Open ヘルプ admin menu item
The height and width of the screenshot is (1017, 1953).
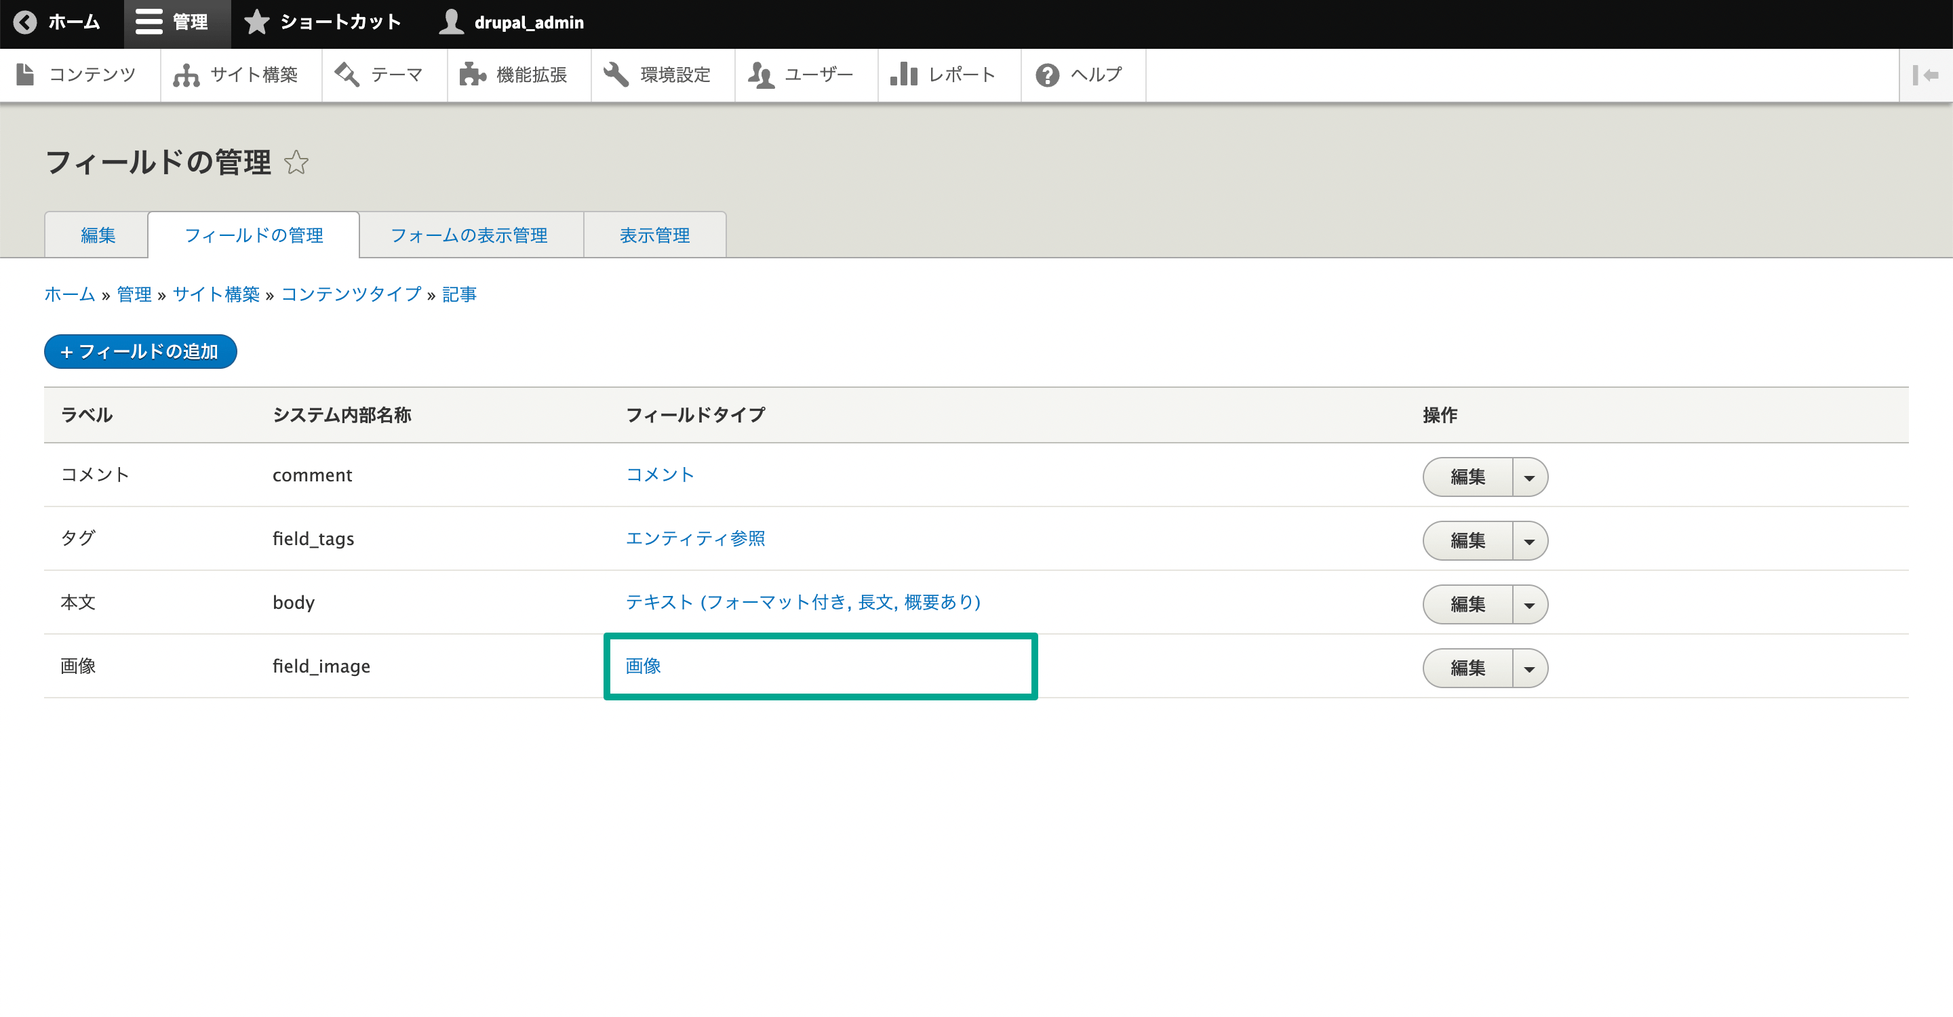coord(1084,75)
